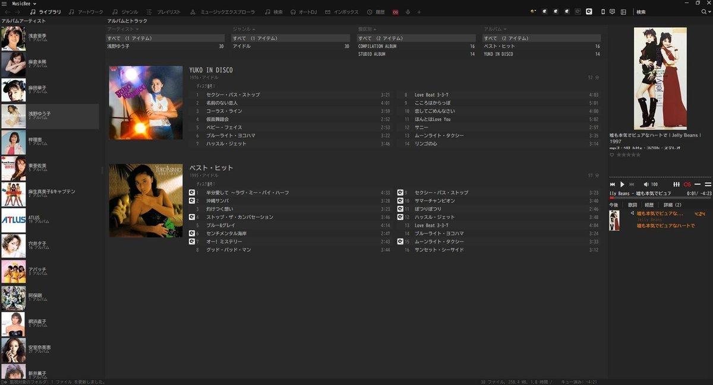Click the Last.fm scrobble icon beside the equalizer
The height and width of the screenshot is (385, 713).
coord(687,184)
